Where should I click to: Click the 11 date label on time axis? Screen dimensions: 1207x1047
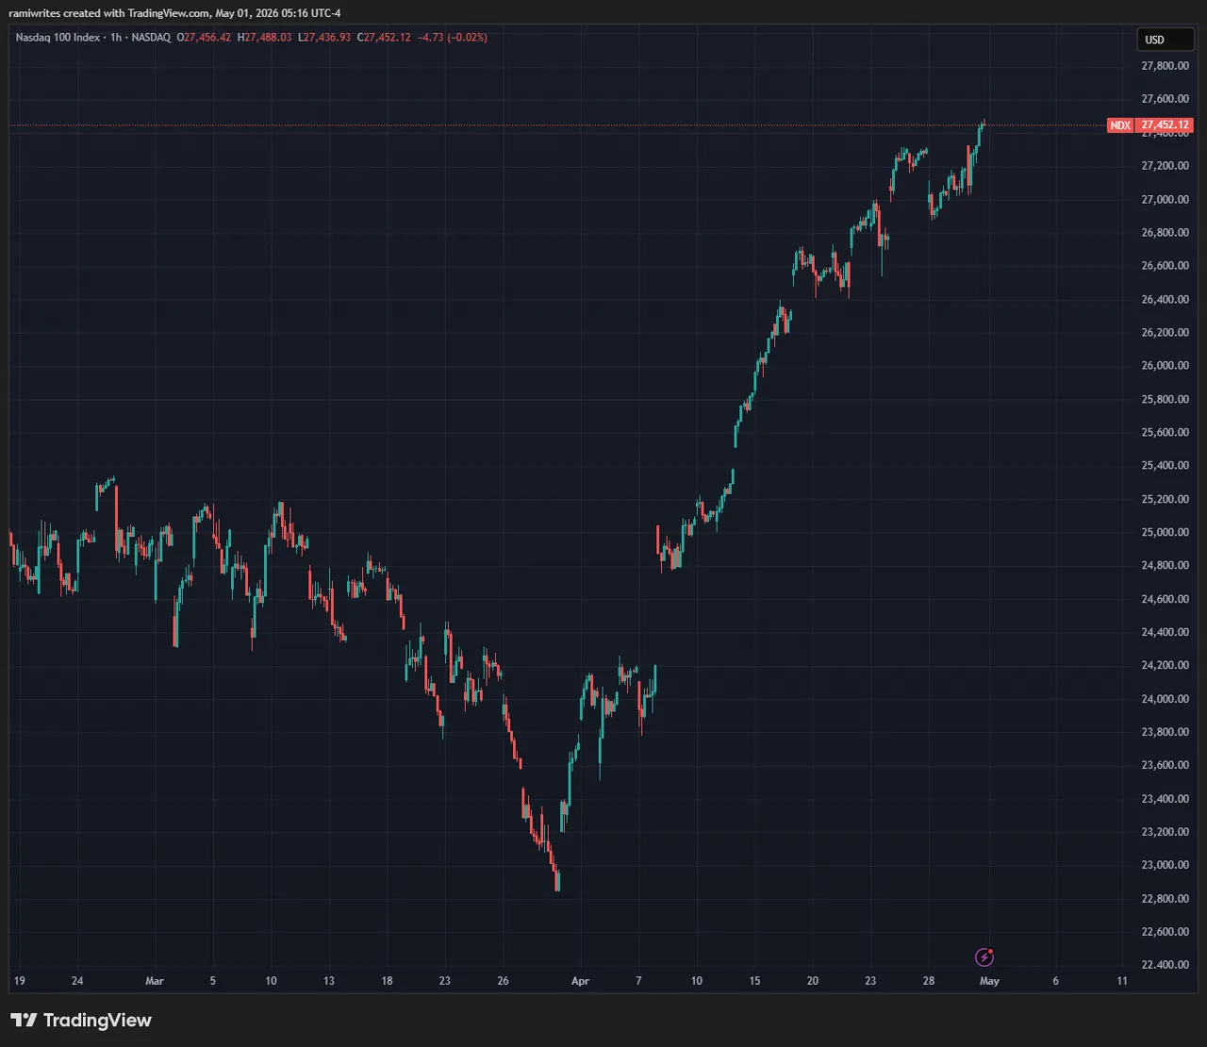point(1122,981)
